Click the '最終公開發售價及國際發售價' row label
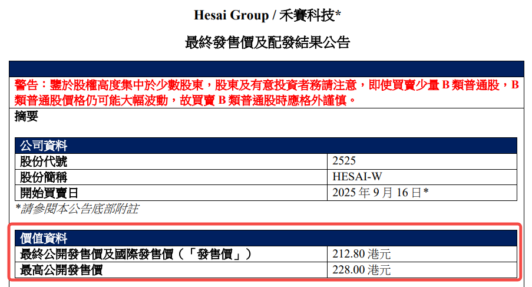 tap(136, 254)
